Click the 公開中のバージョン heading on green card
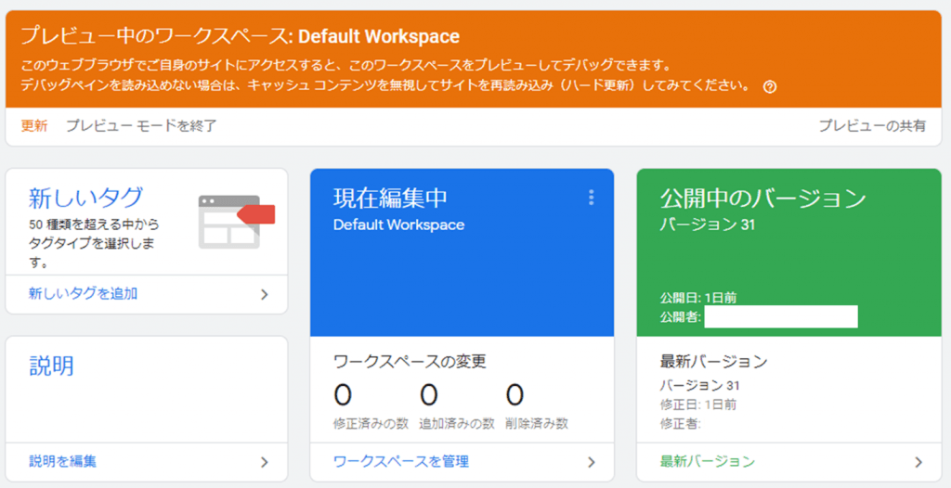The image size is (951, 488). (762, 198)
